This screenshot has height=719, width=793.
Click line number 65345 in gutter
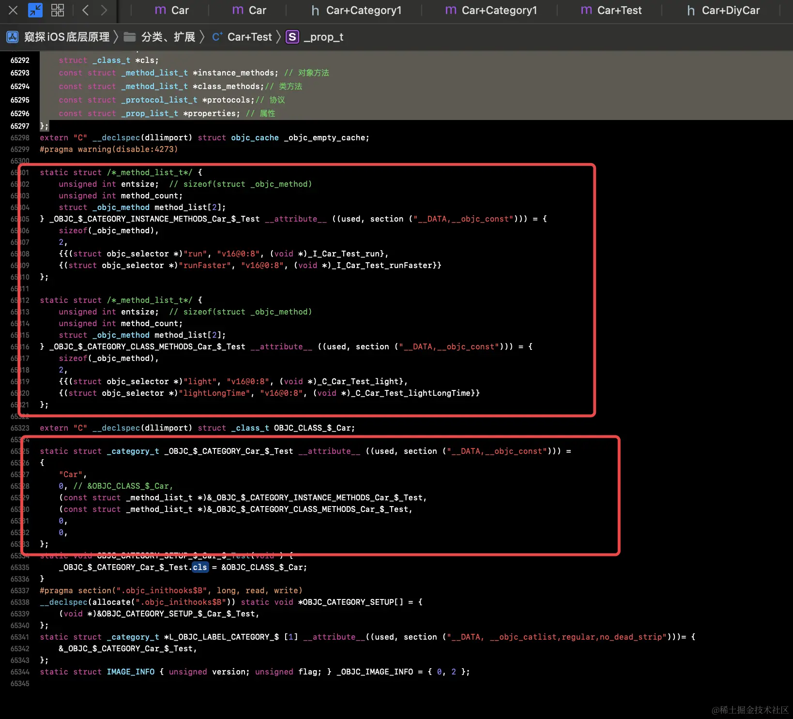point(20,684)
